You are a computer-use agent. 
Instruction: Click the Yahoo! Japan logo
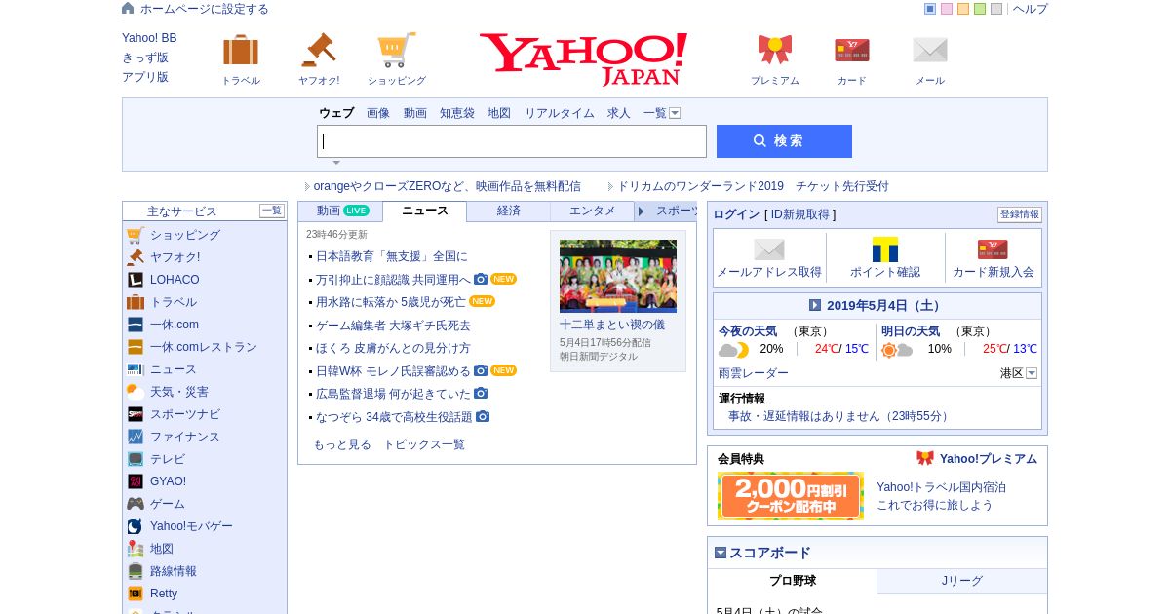(x=583, y=58)
